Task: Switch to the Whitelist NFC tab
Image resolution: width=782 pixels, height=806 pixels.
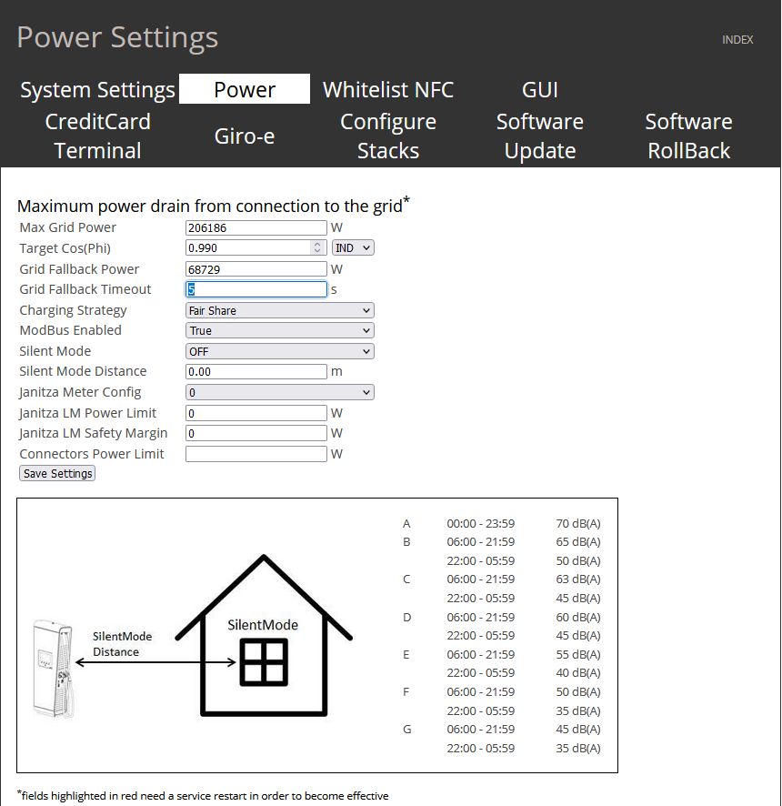Action: point(388,90)
